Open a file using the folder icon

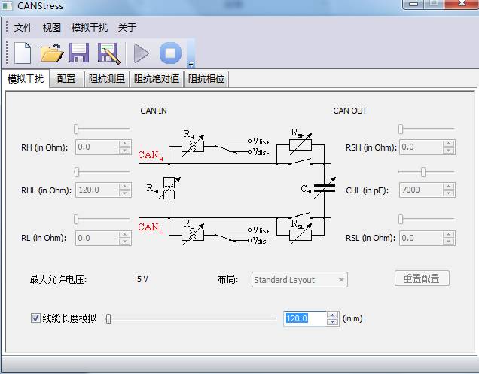point(51,53)
